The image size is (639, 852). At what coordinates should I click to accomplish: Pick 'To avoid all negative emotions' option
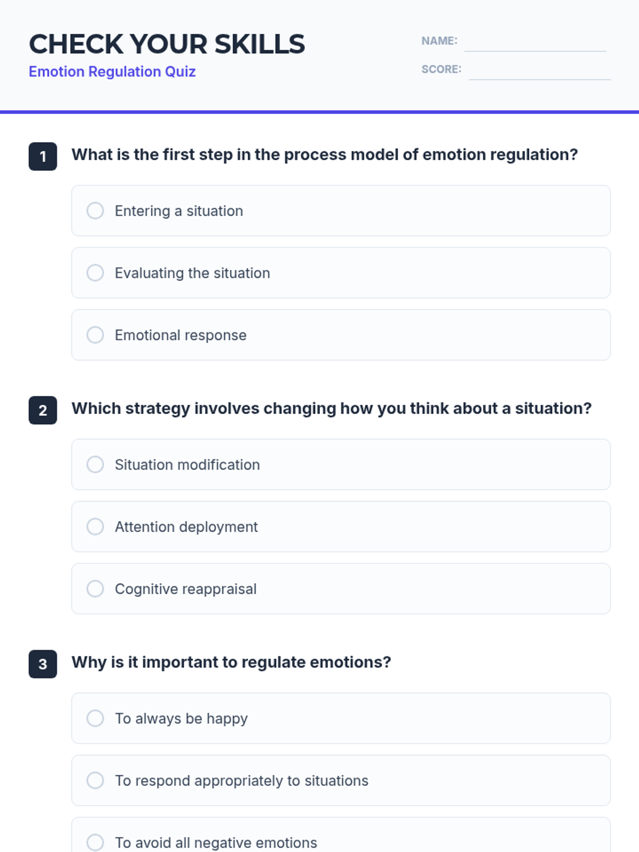coord(95,842)
